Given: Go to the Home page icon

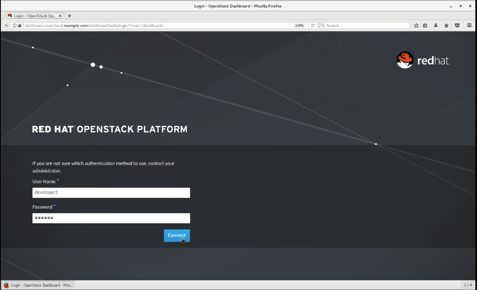Looking at the screenshot, I should (446, 25).
